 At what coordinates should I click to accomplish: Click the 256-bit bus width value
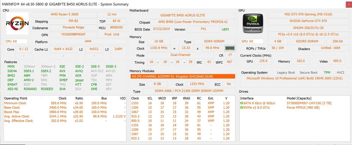[338, 41]
